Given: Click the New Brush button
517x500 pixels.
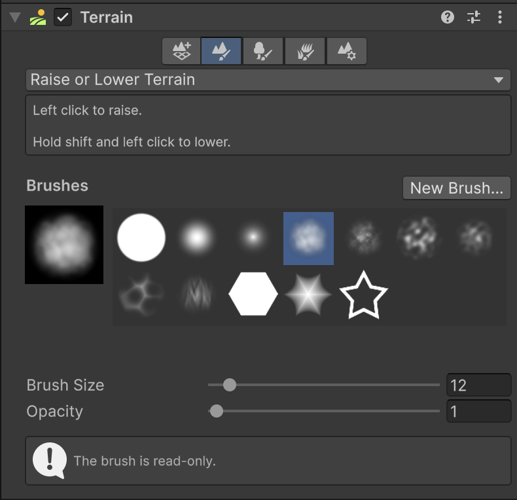Looking at the screenshot, I should coord(456,188).
